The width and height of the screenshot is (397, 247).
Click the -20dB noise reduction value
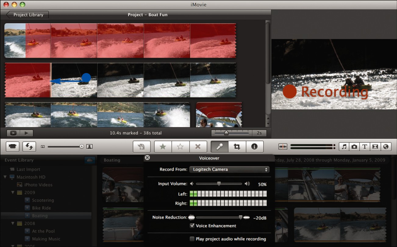coord(260,218)
